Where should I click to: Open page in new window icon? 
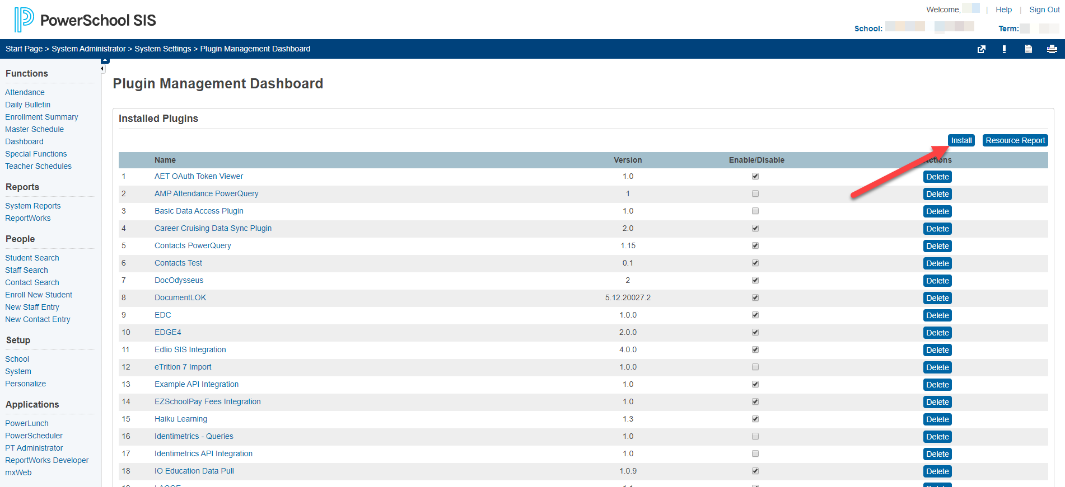981,49
